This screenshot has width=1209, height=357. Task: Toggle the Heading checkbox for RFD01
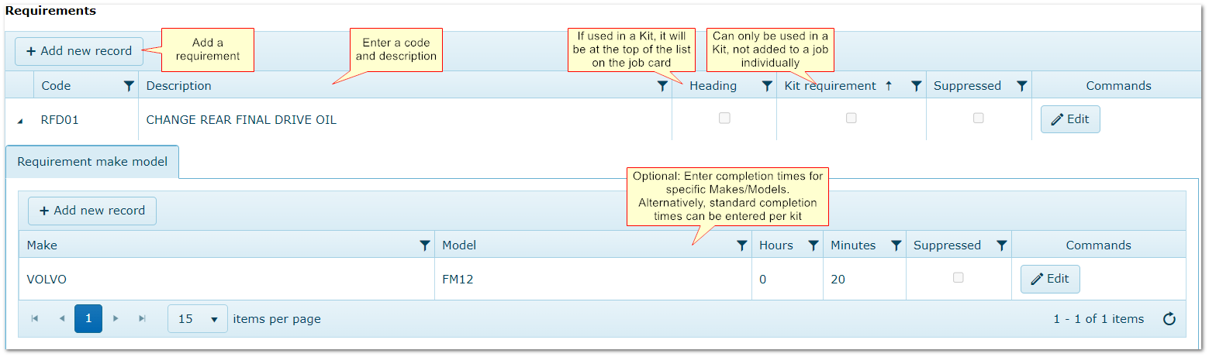point(724,118)
